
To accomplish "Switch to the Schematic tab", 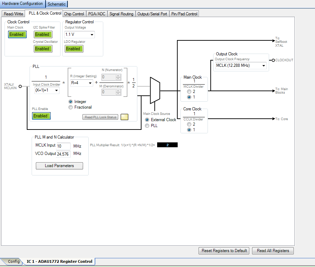I will pyautogui.click(x=57, y=4).
